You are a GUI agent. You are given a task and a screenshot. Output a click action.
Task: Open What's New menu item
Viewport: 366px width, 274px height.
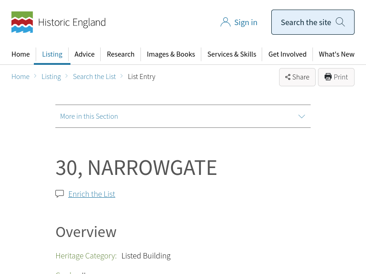pos(336,54)
